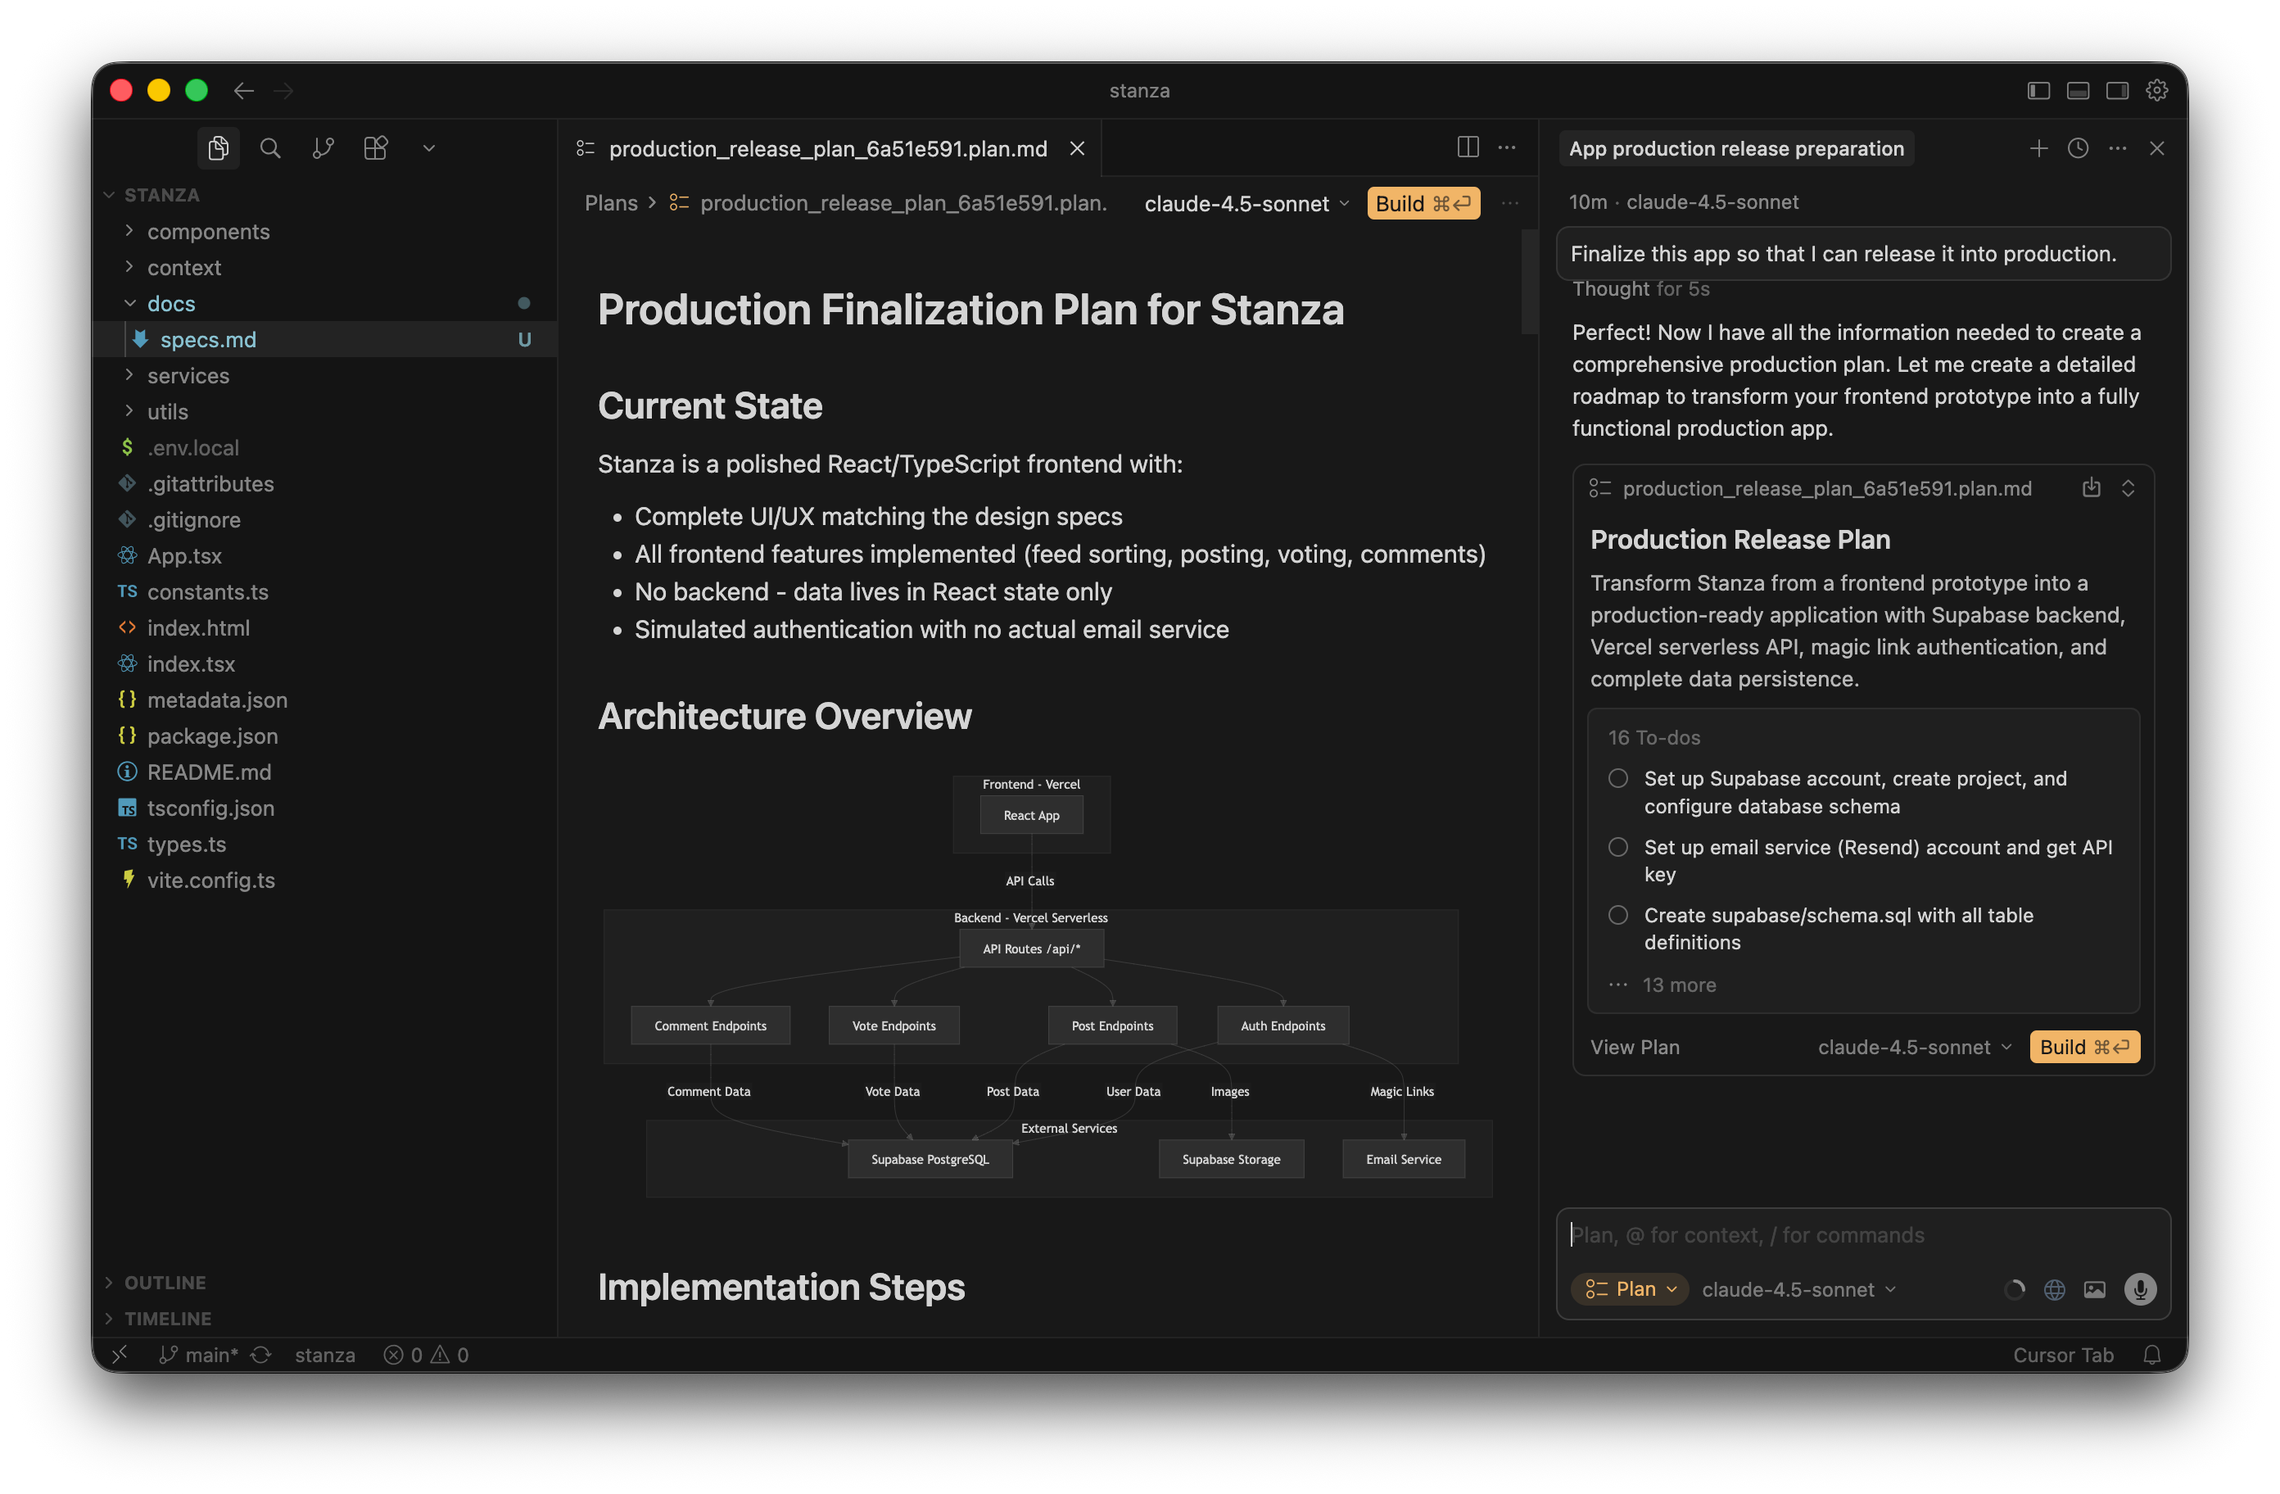Check the supabase/schema.sql to-do circle
The width and height of the screenshot is (2280, 1494).
point(1618,915)
